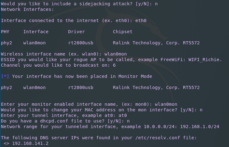
Task: Click the sidejacking attack prompt line
Action: click(x=78, y=4)
